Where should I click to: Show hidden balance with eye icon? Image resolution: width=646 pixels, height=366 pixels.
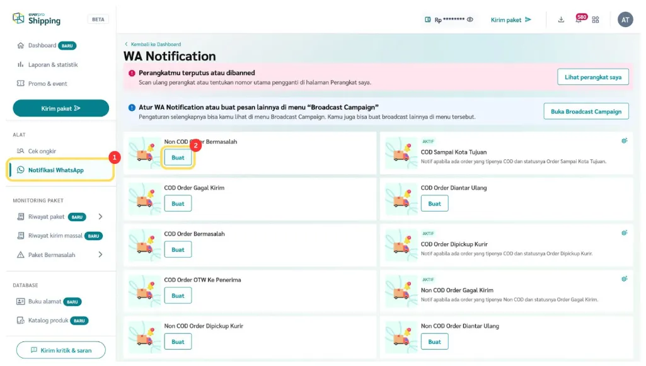470,20
